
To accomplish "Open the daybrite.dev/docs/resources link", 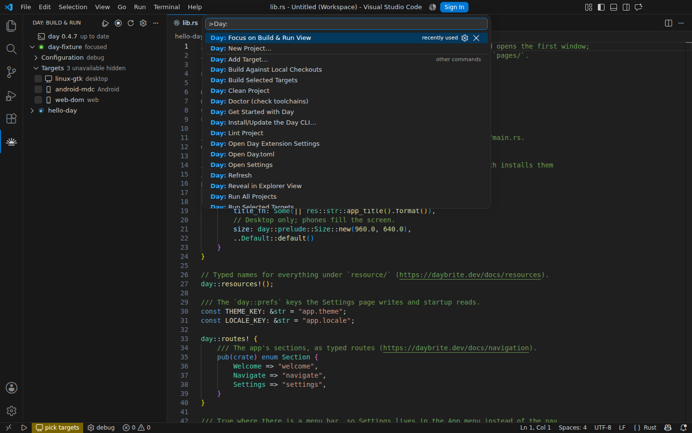I will tap(470, 275).
